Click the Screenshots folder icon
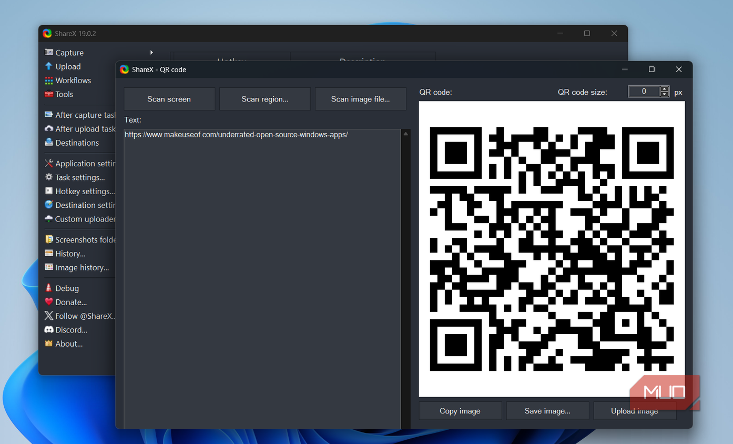 click(x=49, y=239)
